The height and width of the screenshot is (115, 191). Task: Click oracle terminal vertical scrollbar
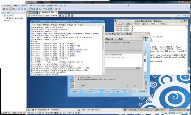click(187, 50)
